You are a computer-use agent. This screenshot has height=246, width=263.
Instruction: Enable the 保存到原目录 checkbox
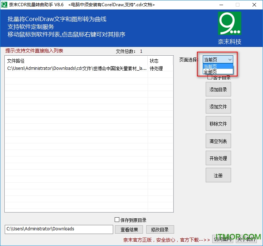(117, 220)
